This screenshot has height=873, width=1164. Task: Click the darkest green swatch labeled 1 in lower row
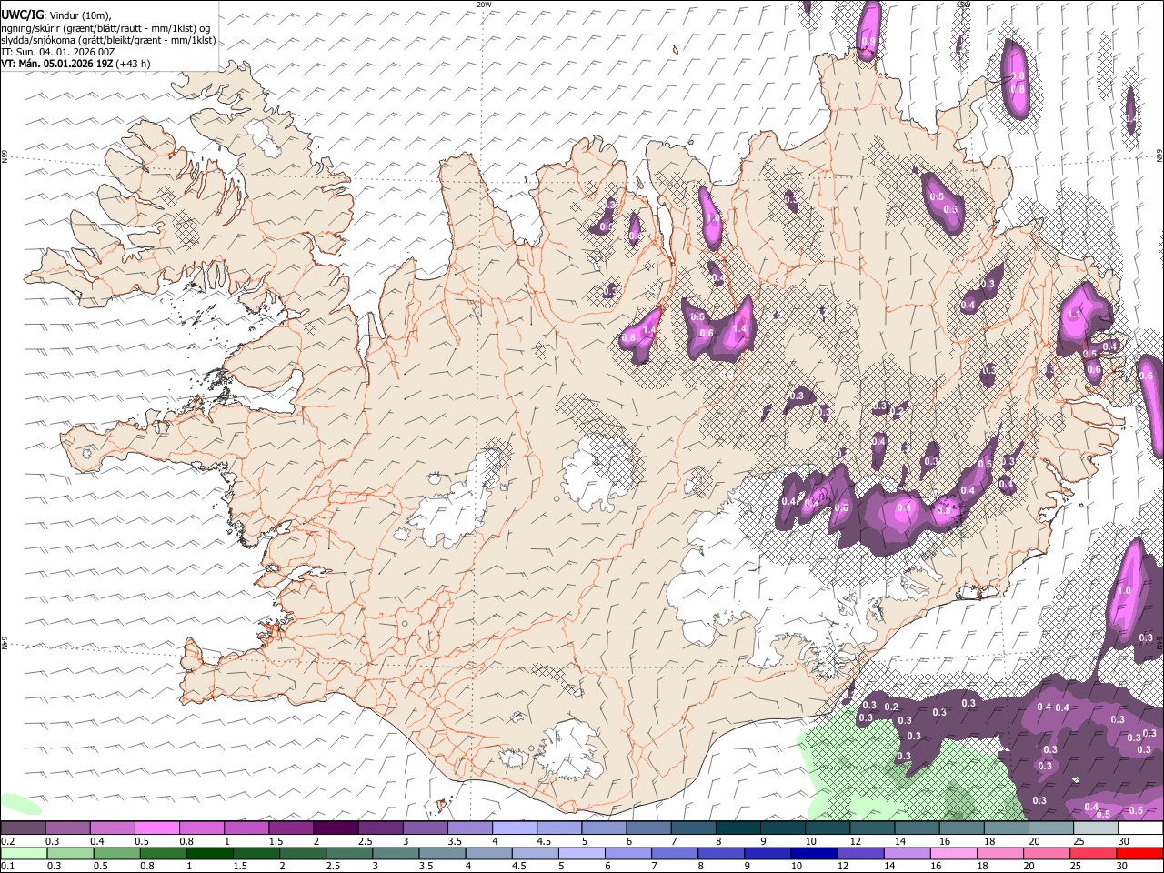(x=209, y=853)
